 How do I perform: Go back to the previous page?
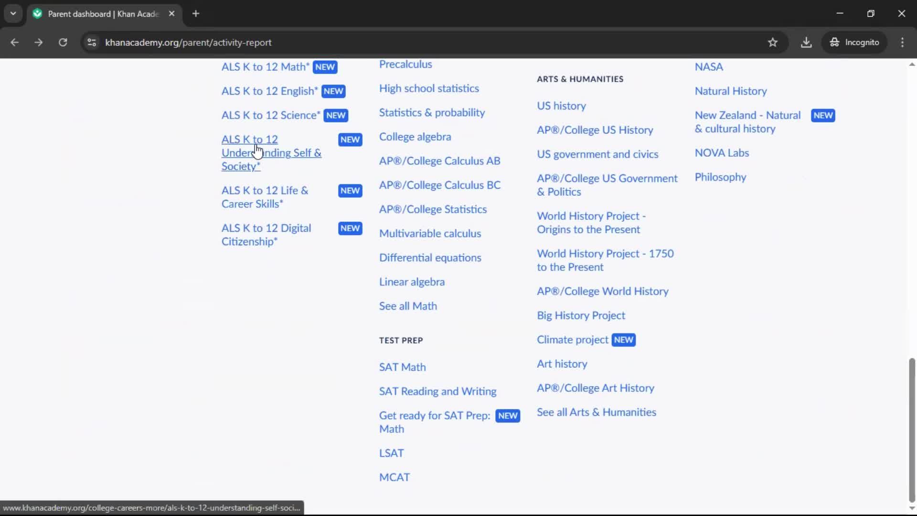(14, 43)
